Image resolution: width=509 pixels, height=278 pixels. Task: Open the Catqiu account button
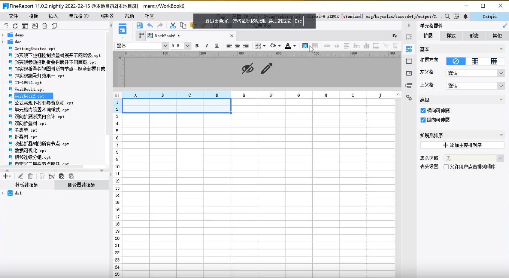click(x=489, y=17)
